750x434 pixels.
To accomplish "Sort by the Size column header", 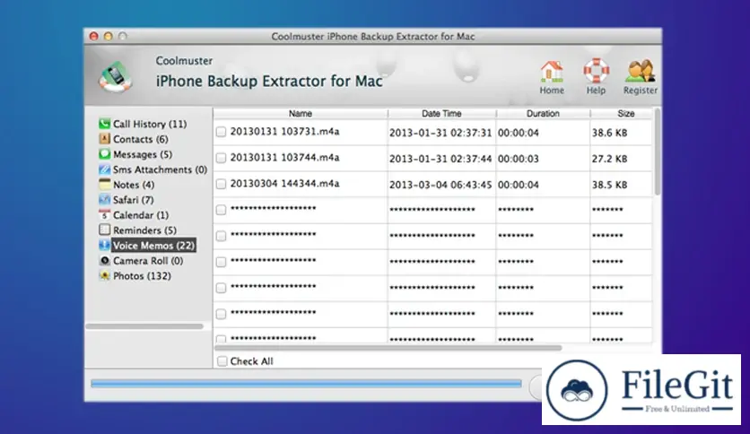I will (625, 114).
